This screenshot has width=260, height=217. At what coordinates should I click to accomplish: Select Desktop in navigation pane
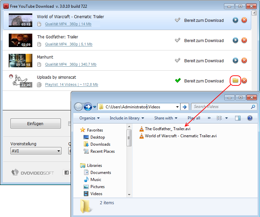tap(94, 137)
